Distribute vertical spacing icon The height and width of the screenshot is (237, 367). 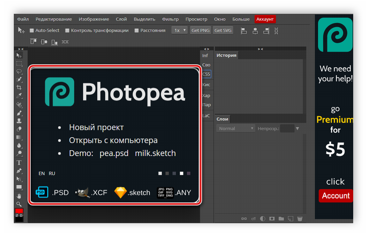pyautogui.click(x=276, y=31)
